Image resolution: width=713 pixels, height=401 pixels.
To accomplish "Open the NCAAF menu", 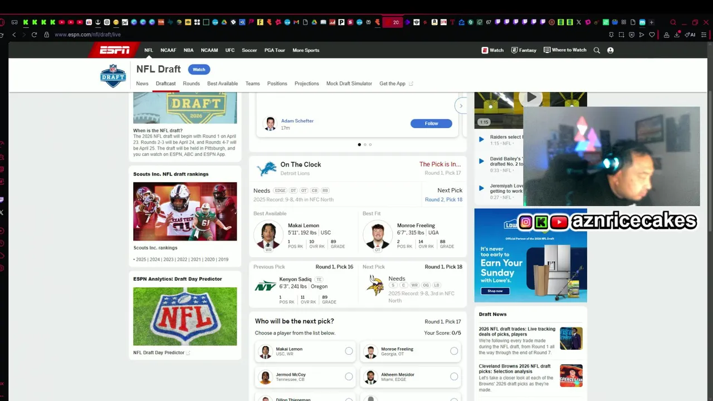I will pyautogui.click(x=168, y=50).
